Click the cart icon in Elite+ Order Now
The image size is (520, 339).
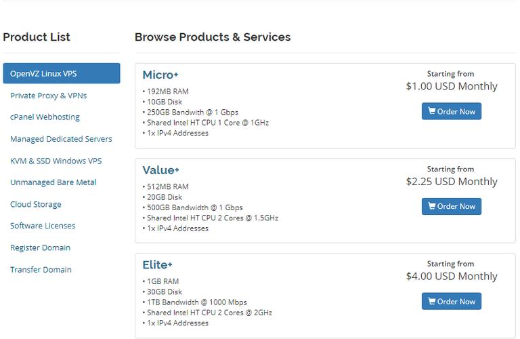tap(431, 301)
